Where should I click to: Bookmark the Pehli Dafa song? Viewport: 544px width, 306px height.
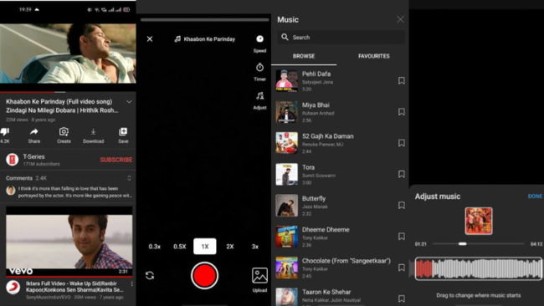(x=402, y=81)
